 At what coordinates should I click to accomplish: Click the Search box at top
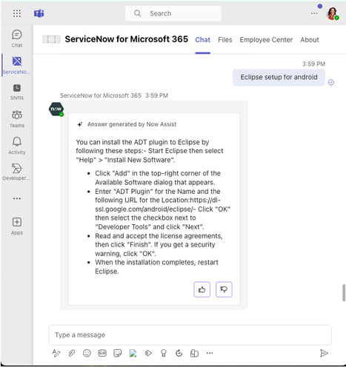[173, 13]
